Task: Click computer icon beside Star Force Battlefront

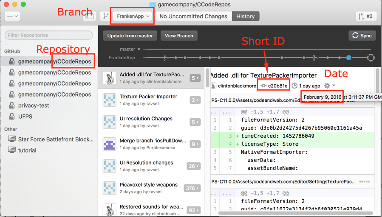Action: pyautogui.click(x=12, y=139)
